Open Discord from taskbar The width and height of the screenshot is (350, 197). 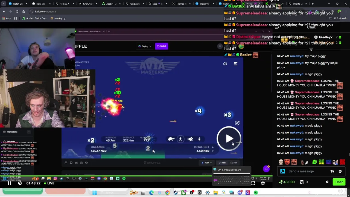click(240, 193)
